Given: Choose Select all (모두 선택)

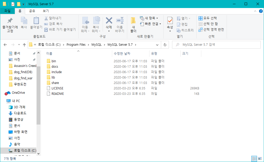Looking at the screenshot, I should click(208, 18).
